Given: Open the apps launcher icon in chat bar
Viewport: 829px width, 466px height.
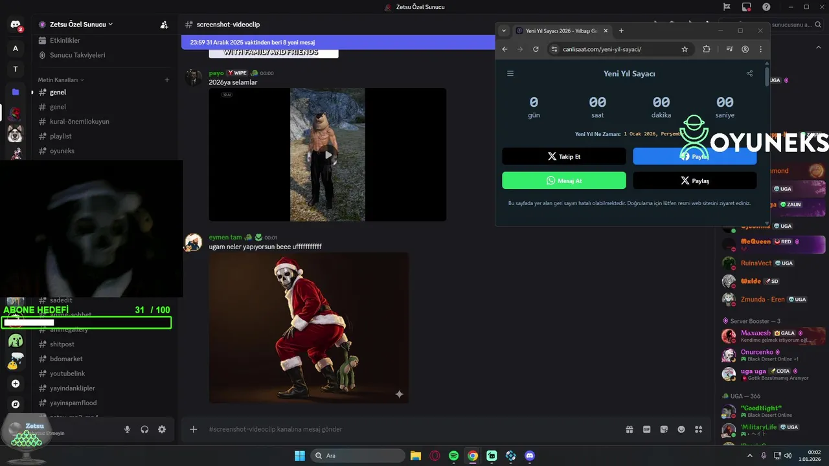Looking at the screenshot, I should click(698, 429).
